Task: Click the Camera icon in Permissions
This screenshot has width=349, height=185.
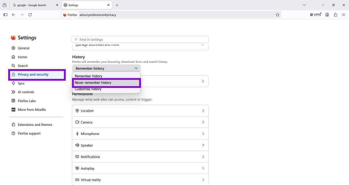Action: point(77,122)
